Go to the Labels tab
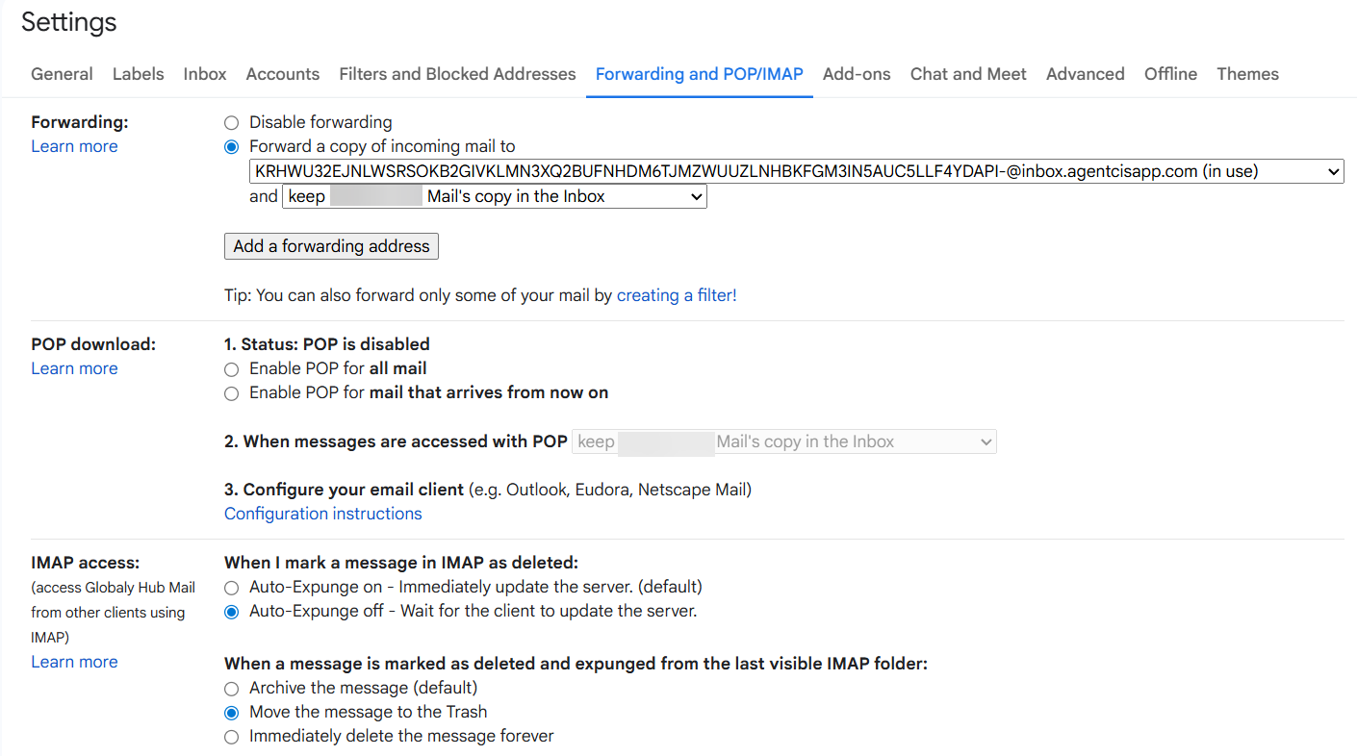Image resolution: width=1357 pixels, height=756 pixels. coord(138,74)
